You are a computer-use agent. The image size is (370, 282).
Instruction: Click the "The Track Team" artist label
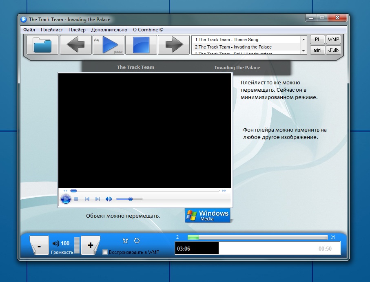tap(135, 67)
